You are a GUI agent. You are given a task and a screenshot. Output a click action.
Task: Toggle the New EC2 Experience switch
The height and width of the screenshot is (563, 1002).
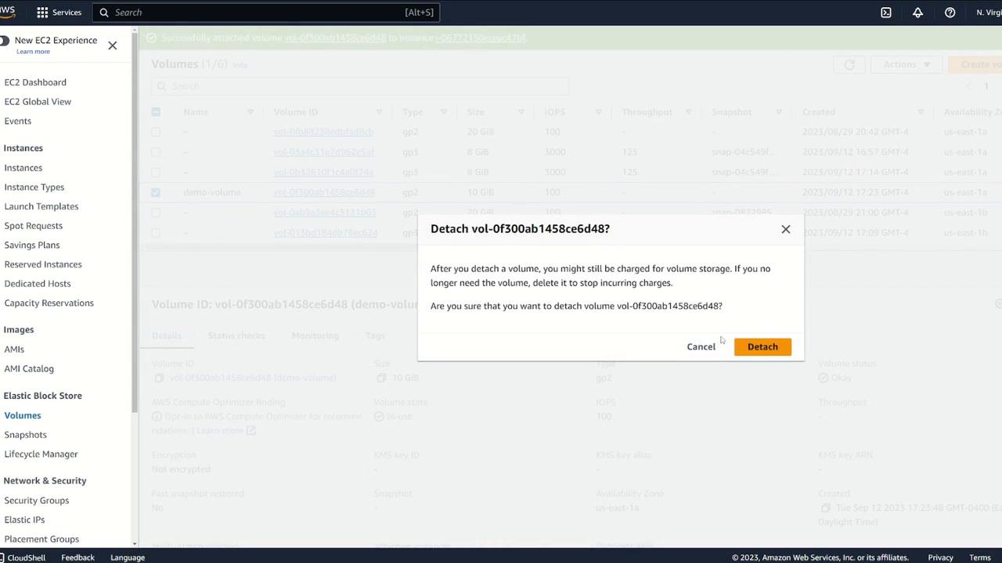pos(4,41)
